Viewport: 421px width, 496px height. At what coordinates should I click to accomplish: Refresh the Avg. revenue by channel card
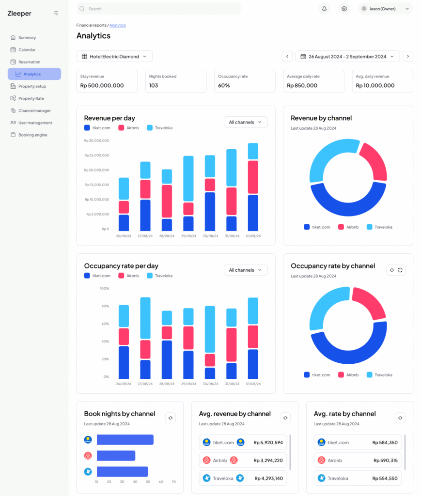[x=285, y=418]
